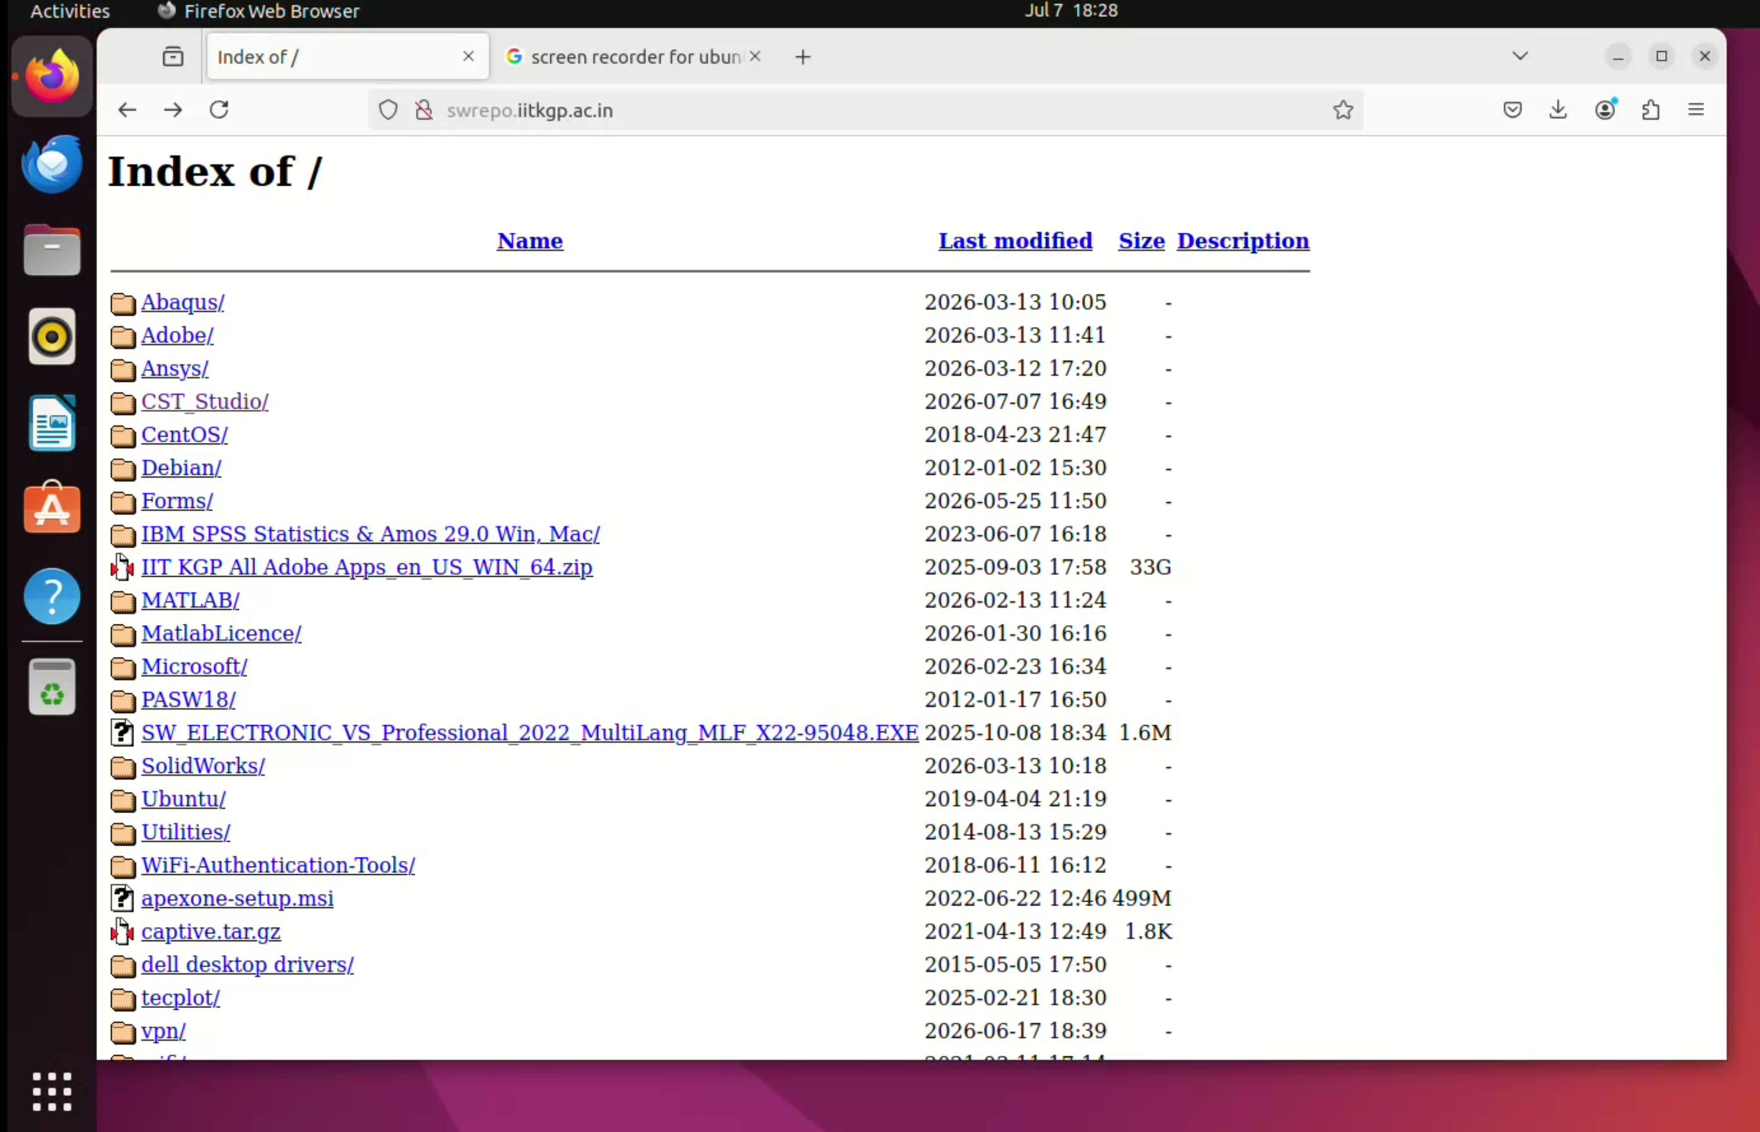The width and height of the screenshot is (1760, 1132).
Task: Bookmark this page with the star
Action: click(x=1343, y=110)
